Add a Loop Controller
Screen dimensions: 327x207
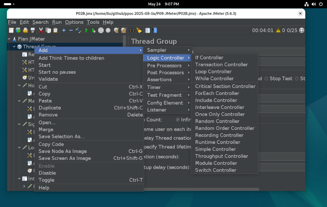click(225, 71)
